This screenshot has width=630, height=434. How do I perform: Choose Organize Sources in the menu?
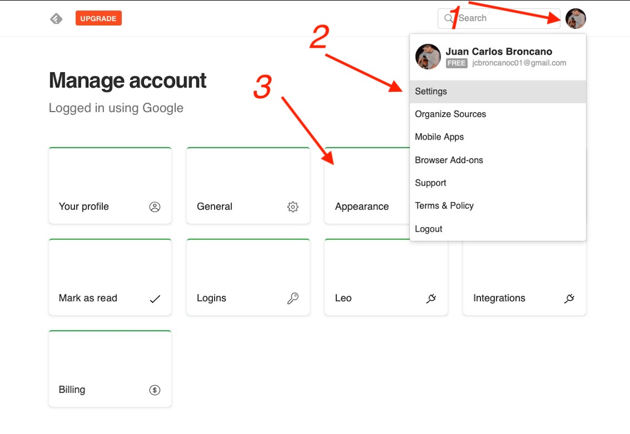click(450, 114)
